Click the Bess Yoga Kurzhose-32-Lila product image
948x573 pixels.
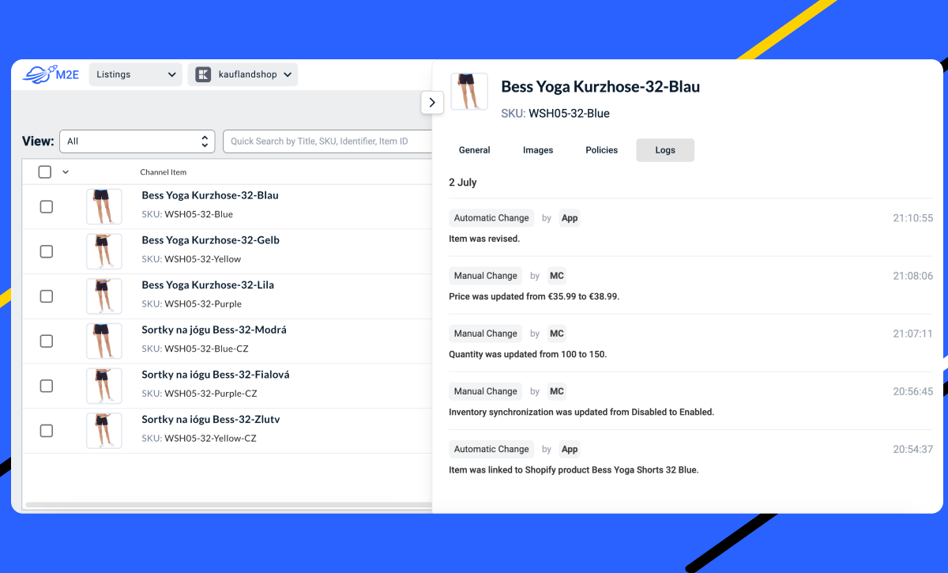pyautogui.click(x=104, y=296)
